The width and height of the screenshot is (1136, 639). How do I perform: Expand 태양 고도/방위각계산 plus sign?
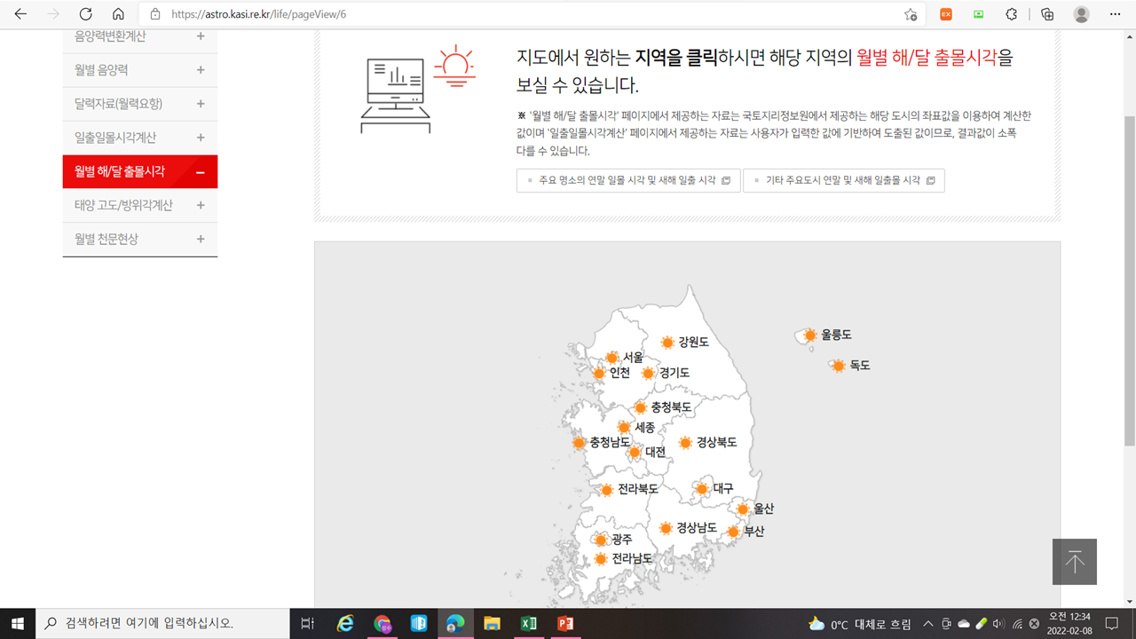(201, 205)
